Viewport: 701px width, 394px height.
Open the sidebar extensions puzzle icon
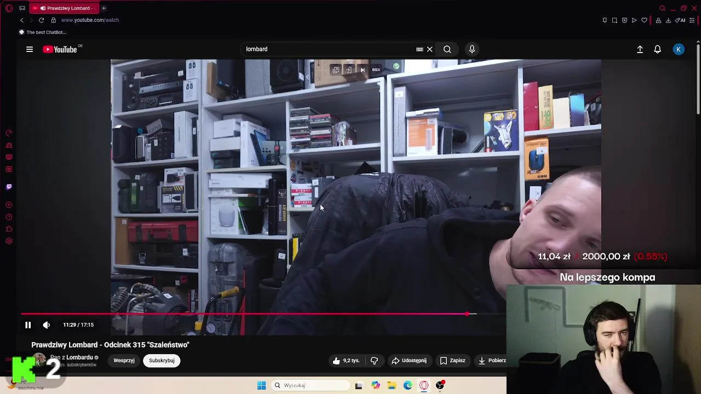(x=9, y=229)
